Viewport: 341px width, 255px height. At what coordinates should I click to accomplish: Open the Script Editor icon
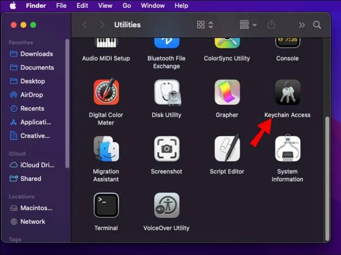[x=227, y=148]
